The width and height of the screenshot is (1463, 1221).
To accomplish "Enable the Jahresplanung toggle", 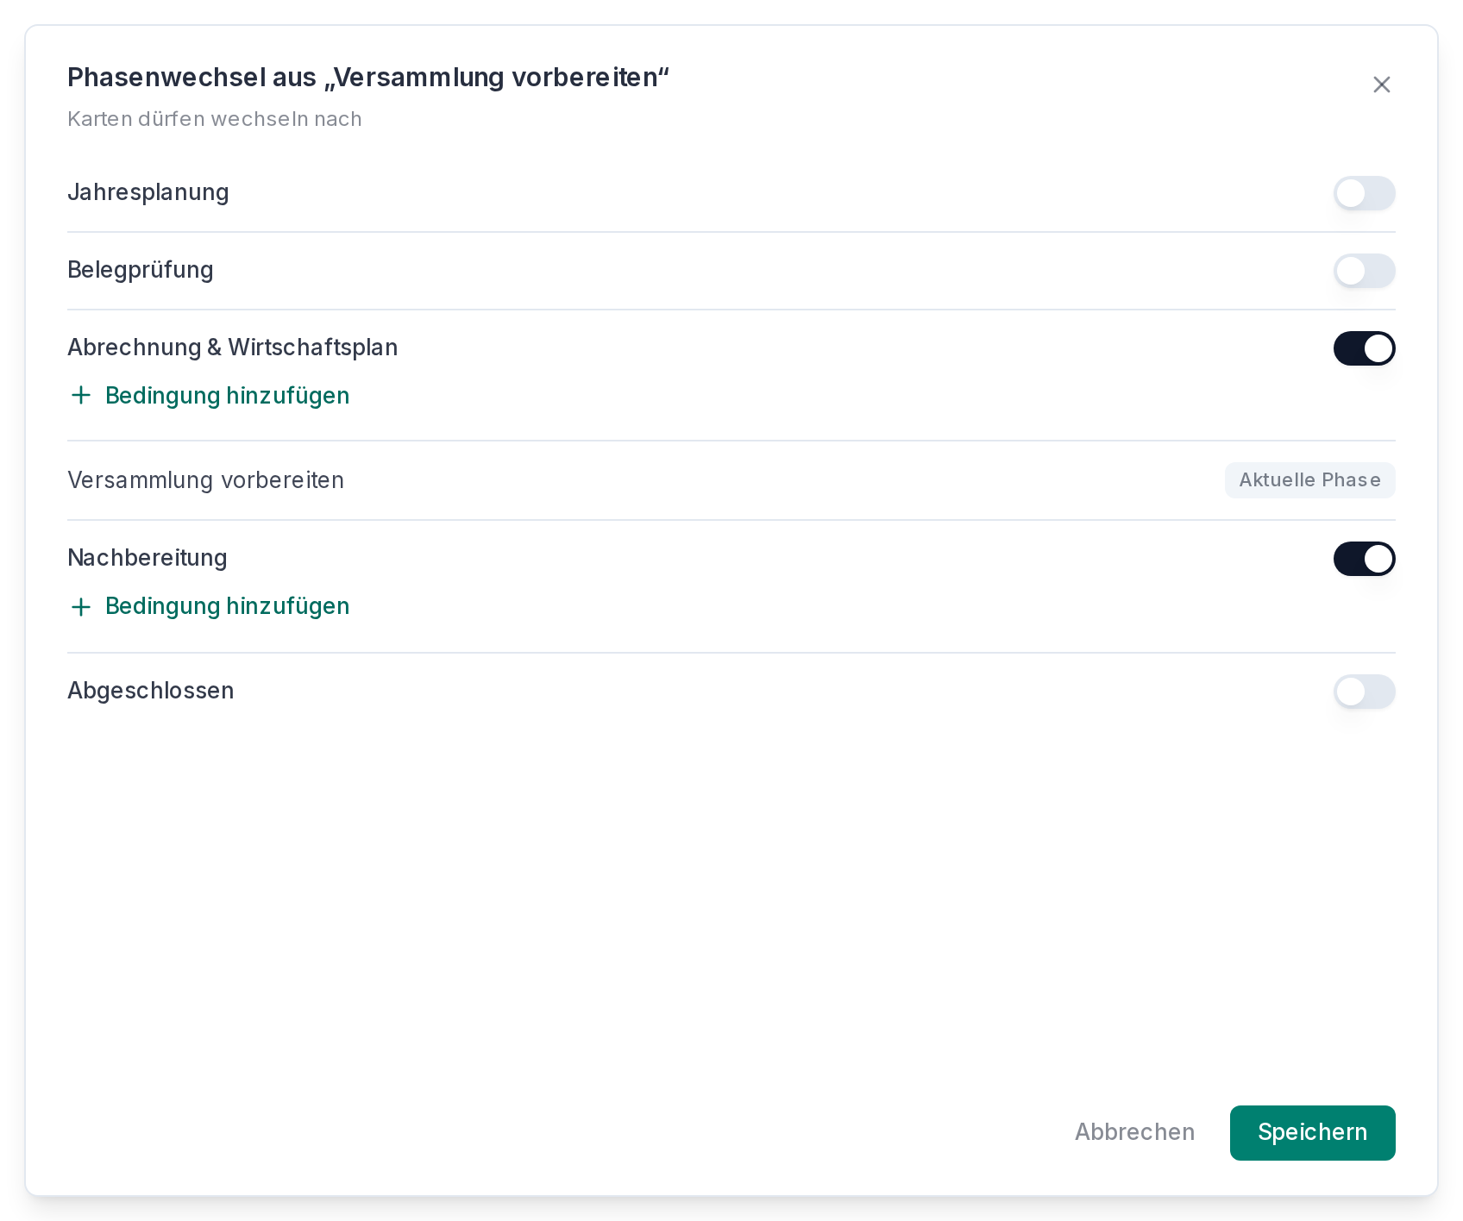I will (x=1364, y=193).
